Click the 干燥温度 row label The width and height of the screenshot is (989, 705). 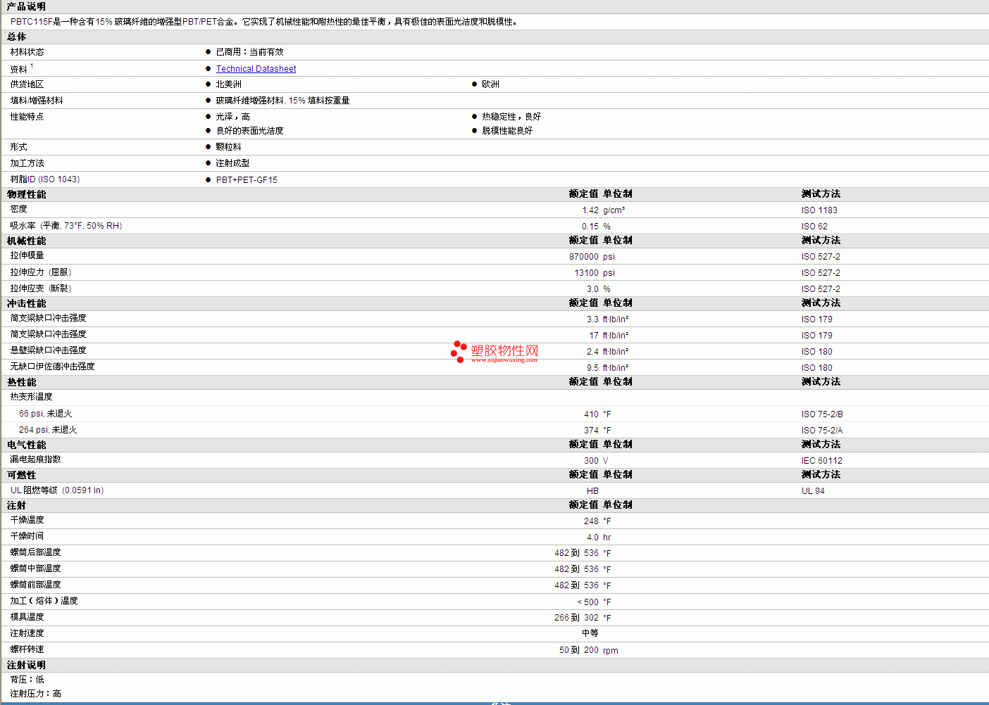(x=27, y=520)
